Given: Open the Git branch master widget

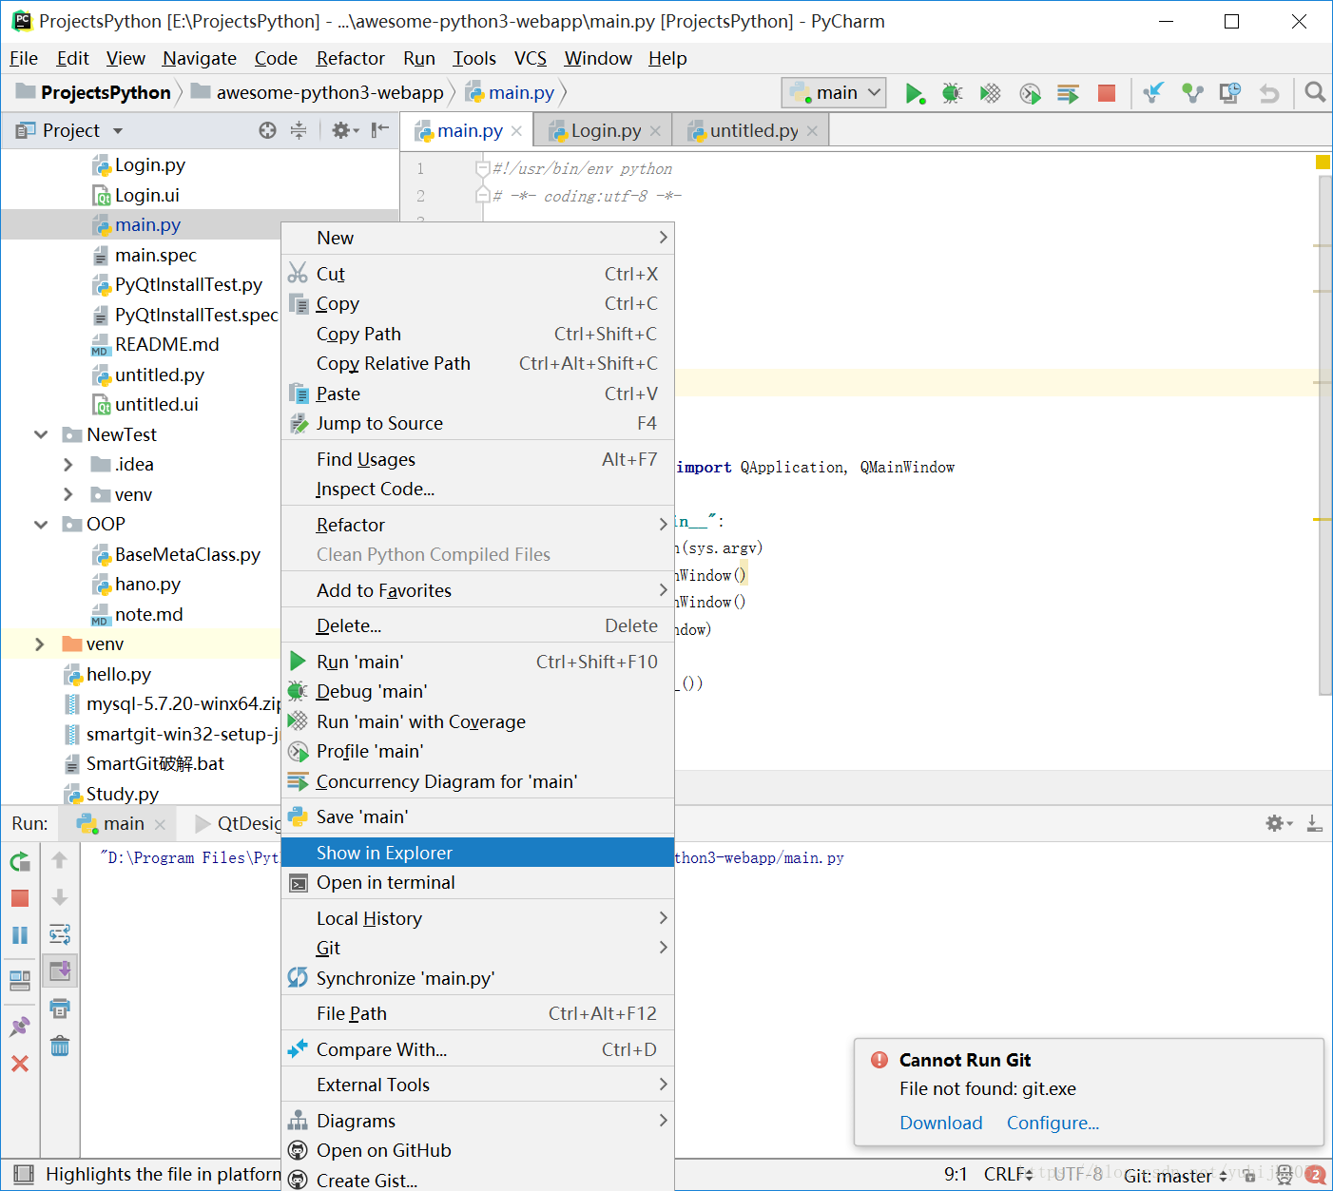Looking at the screenshot, I should [1176, 1176].
